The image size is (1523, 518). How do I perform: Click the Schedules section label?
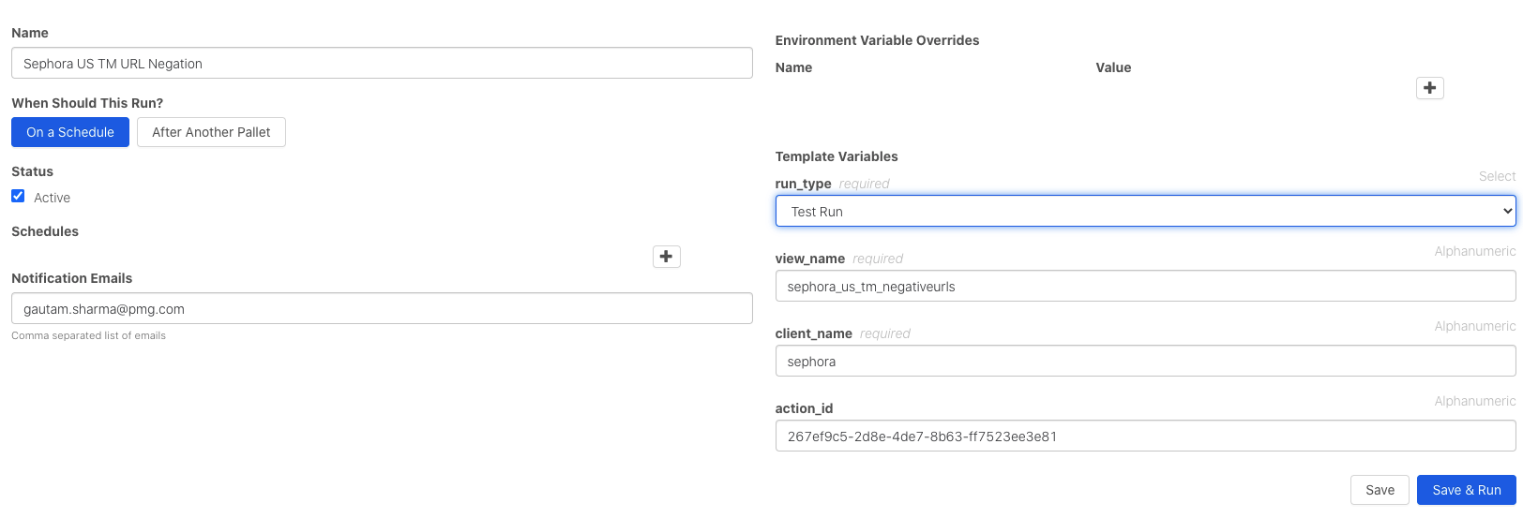coord(45,231)
